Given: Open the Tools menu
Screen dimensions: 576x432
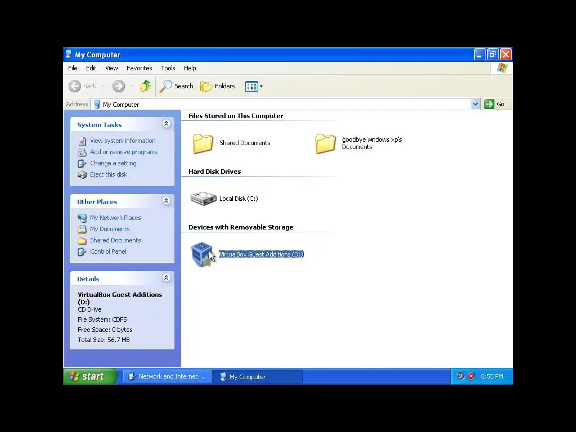Looking at the screenshot, I should (168, 68).
